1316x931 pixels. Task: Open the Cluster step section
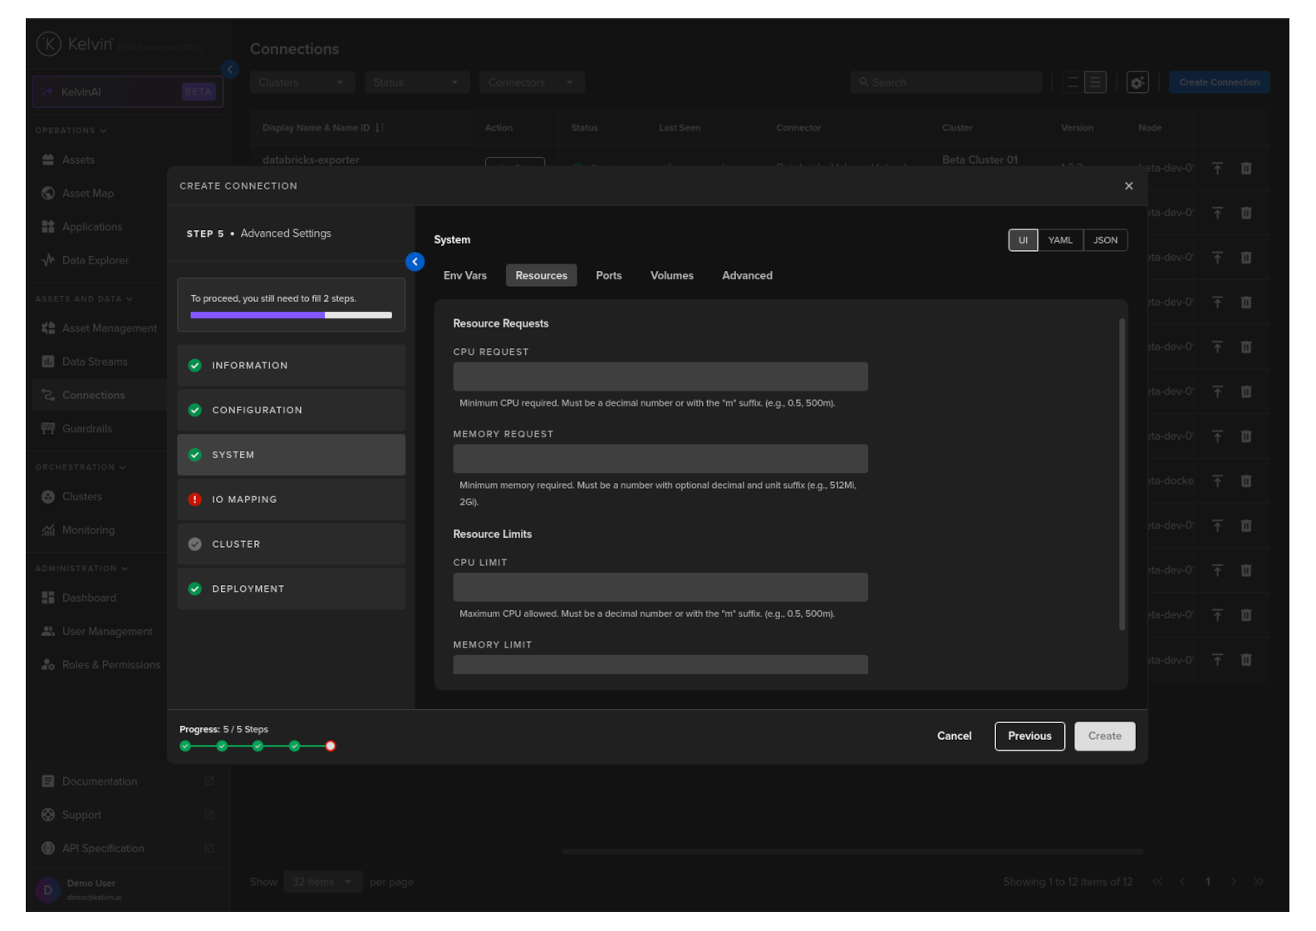coord(291,544)
